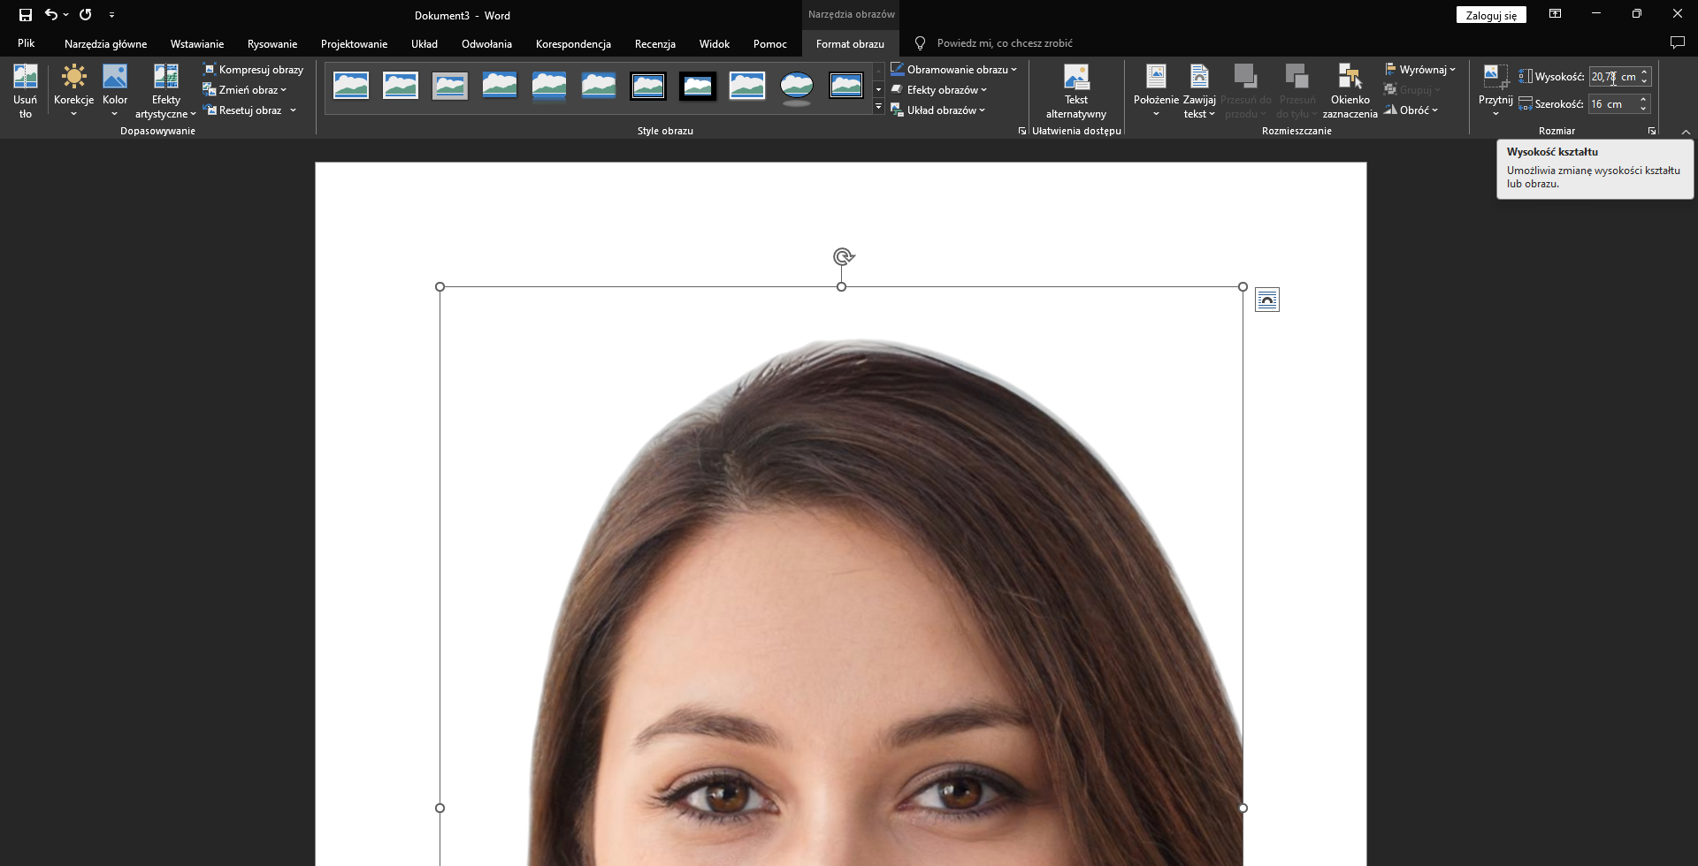Screen dimensions: 1698x866
Task: Click the Save icon in title bar
Action: click(x=26, y=15)
